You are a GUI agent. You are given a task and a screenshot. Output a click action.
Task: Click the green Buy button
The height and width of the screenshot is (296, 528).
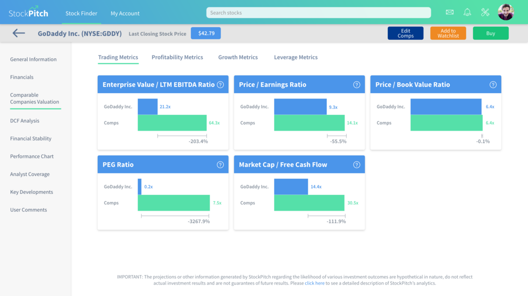491,33
